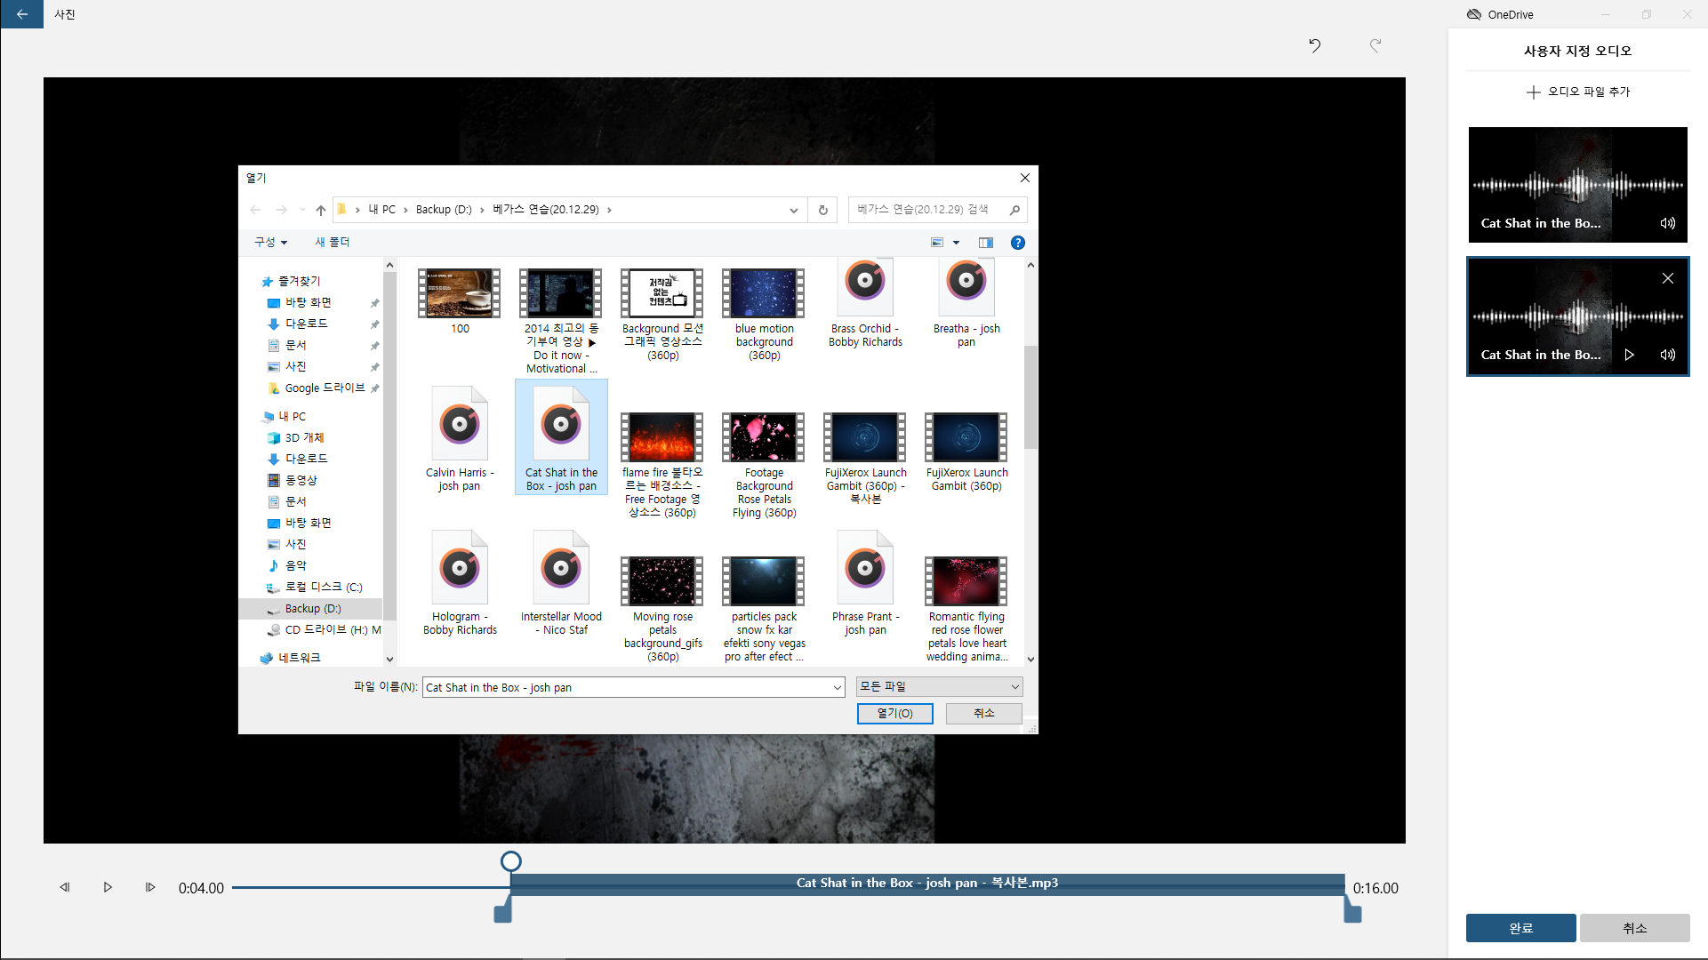Step back one frame
Image resolution: width=1708 pixels, height=960 pixels.
coord(64,887)
